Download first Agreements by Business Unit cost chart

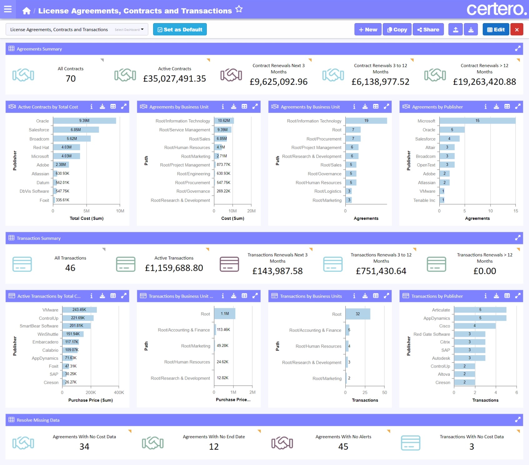click(234, 107)
